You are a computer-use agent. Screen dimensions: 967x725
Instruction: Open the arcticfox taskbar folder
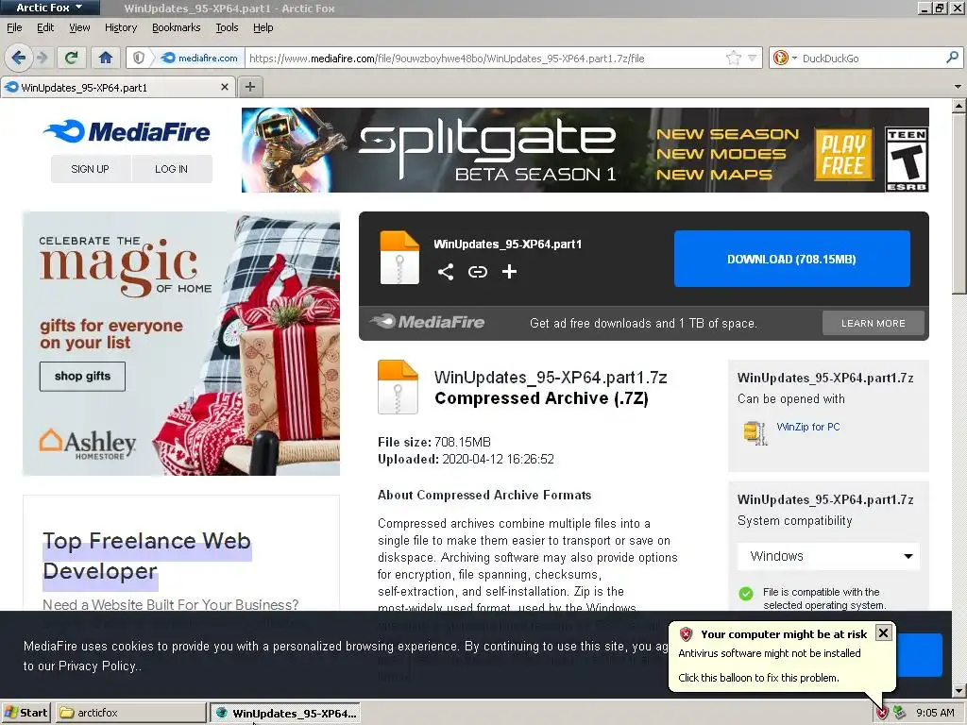(x=131, y=713)
